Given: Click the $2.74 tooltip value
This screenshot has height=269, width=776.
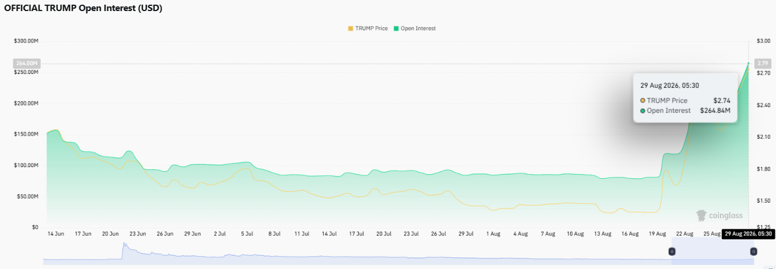Looking at the screenshot, I should click(722, 101).
